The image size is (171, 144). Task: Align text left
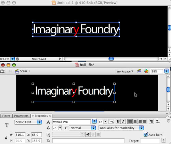(130, 121)
